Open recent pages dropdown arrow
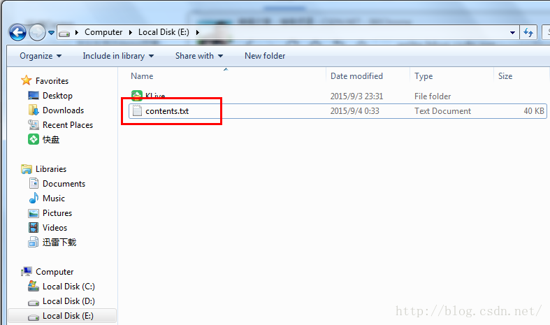Viewport: 550px width, 325px height. [51, 33]
